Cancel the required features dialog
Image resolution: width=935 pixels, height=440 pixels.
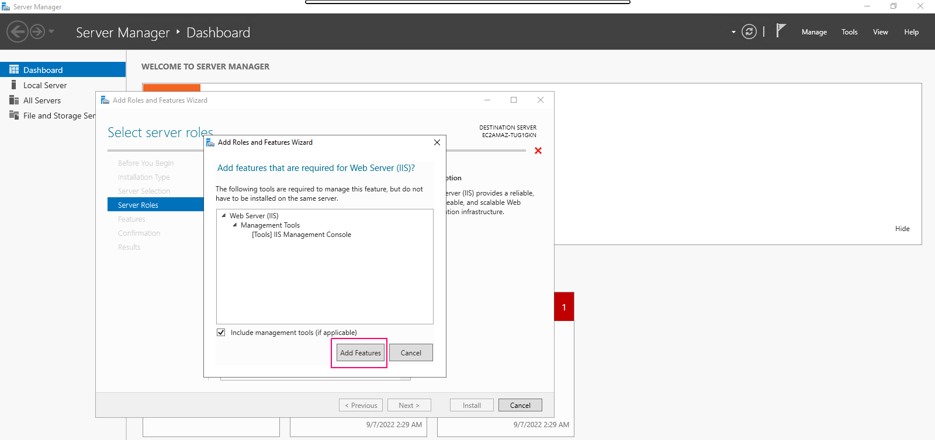coord(411,352)
